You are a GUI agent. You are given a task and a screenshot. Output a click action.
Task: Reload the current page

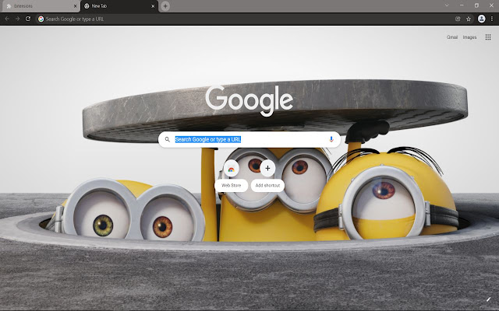[28, 19]
